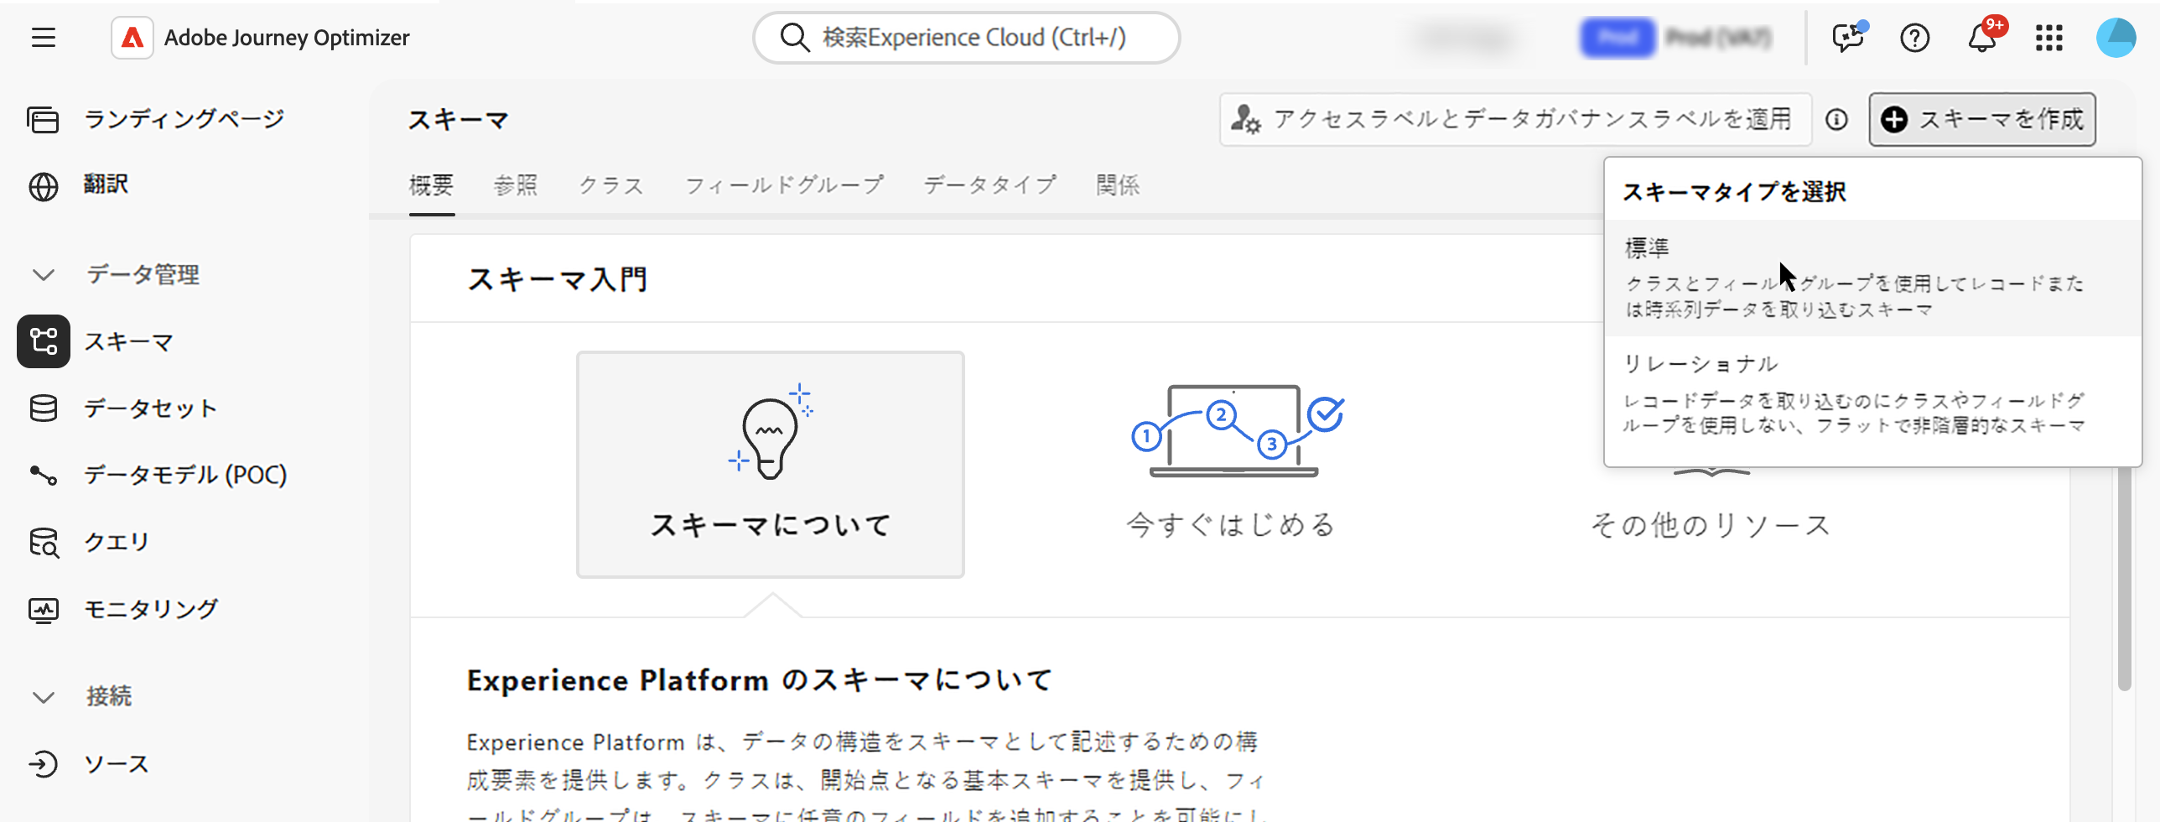Viewport: 2160px width, 822px height.
Task: Switch to the クラス tab
Action: [x=611, y=185]
